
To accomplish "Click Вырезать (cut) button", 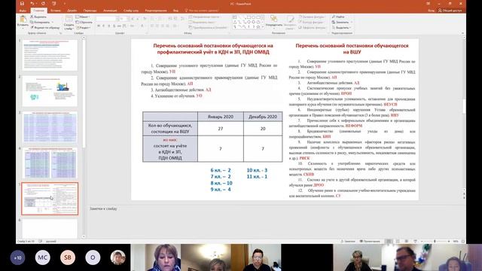I will click(38, 17).
